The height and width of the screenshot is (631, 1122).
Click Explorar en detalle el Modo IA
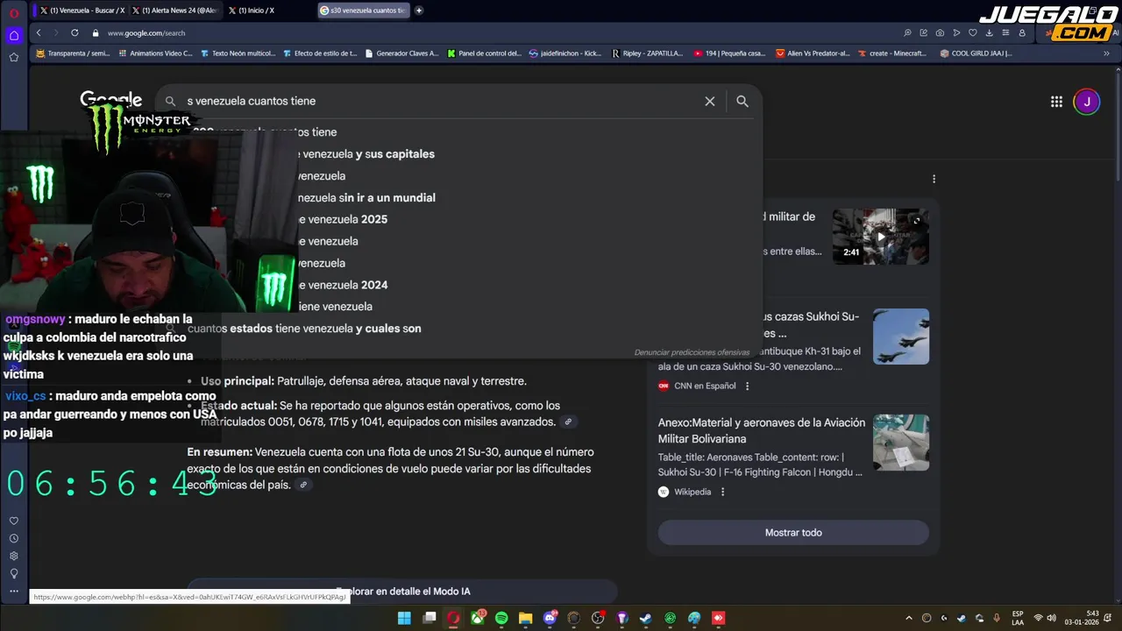pos(403,592)
